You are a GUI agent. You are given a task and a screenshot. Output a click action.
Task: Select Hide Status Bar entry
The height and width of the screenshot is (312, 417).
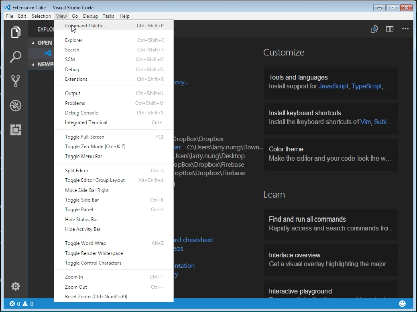pos(114,219)
